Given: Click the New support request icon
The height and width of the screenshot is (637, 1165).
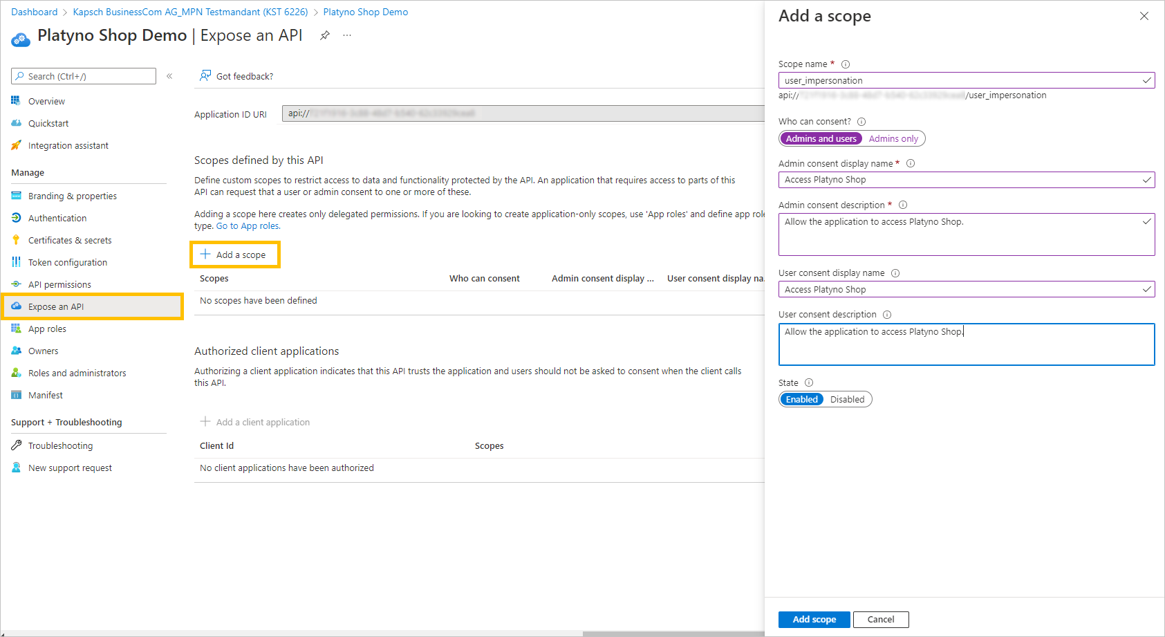Looking at the screenshot, I should tap(16, 468).
